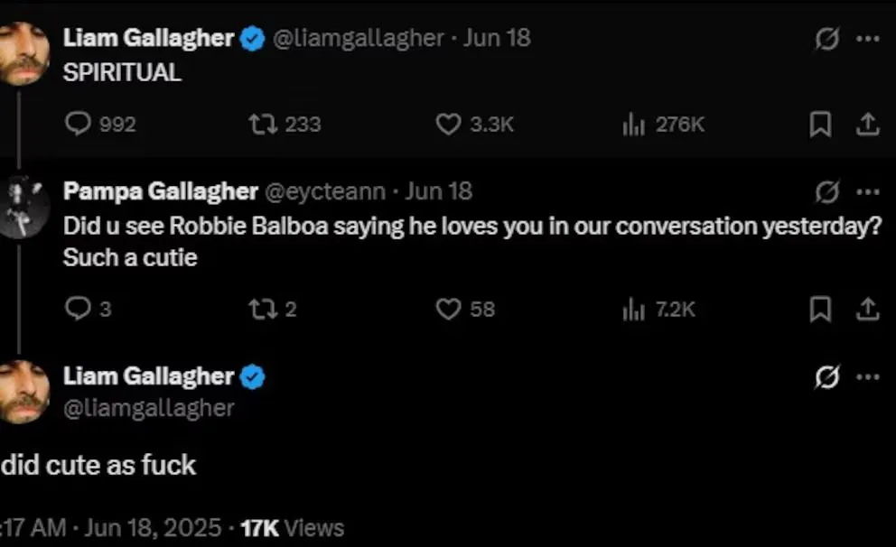
Task: Share Pampa Gallagher's tweet
Action: (867, 310)
